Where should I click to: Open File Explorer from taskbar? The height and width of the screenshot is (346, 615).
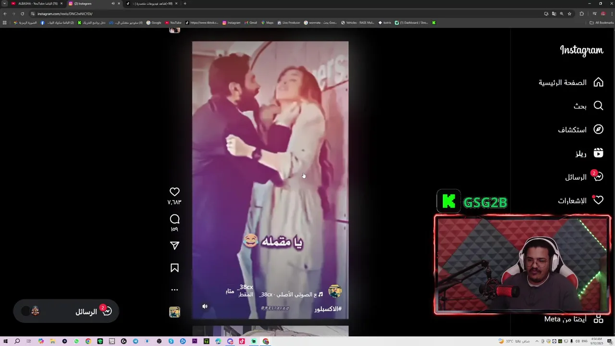[52, 341]
